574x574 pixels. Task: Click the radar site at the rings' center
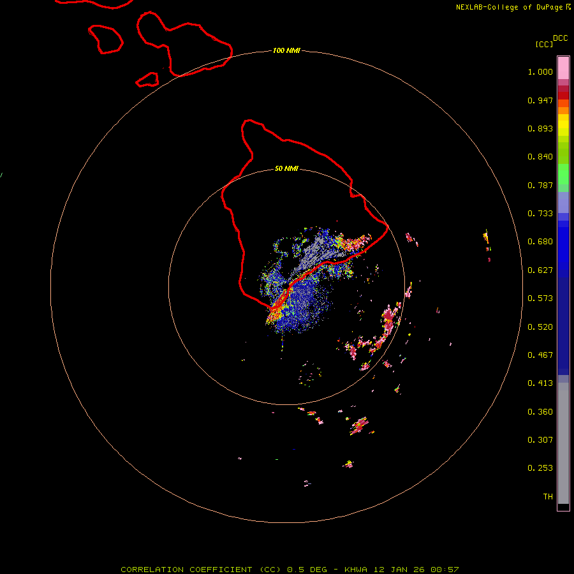pos(286,286)
